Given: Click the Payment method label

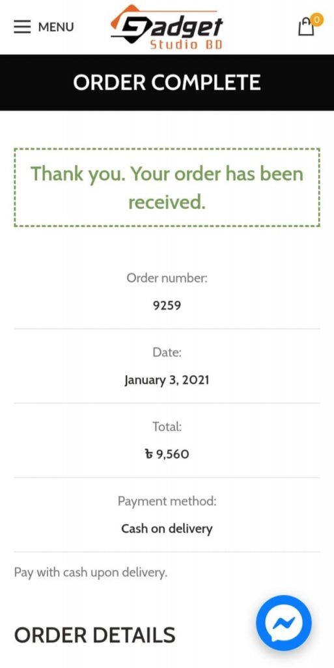Looking at the screenshot, I should coord(167,501).
